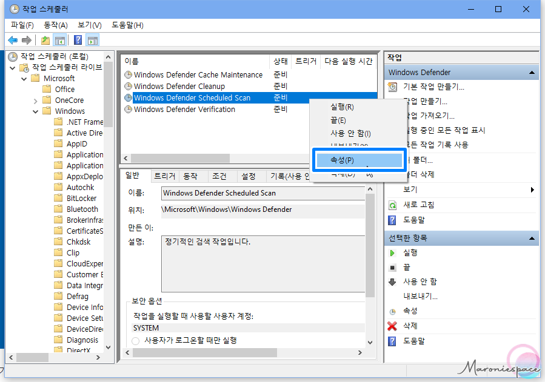Click the detail pane vertical scrollbar down arrow

click(x=370, y=343)
